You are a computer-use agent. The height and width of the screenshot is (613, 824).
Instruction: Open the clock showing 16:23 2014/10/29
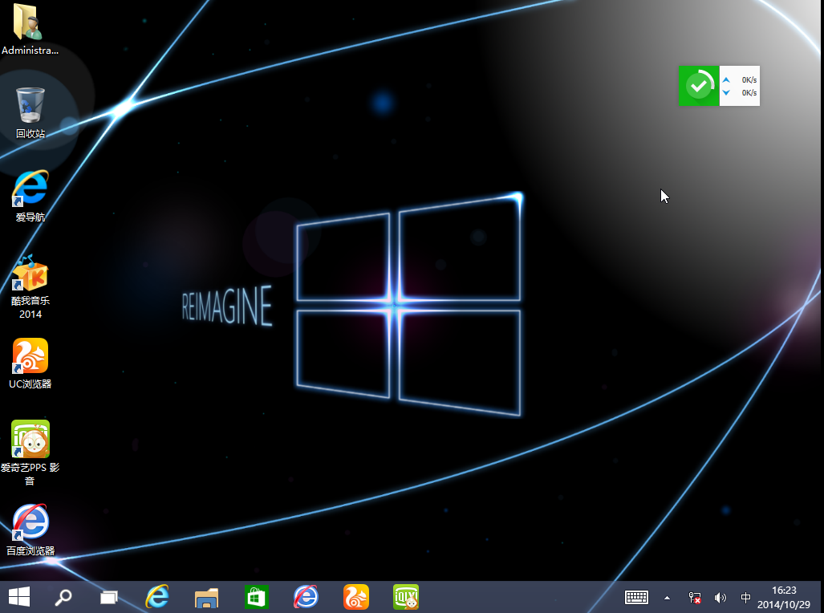[x=784, y=598]
